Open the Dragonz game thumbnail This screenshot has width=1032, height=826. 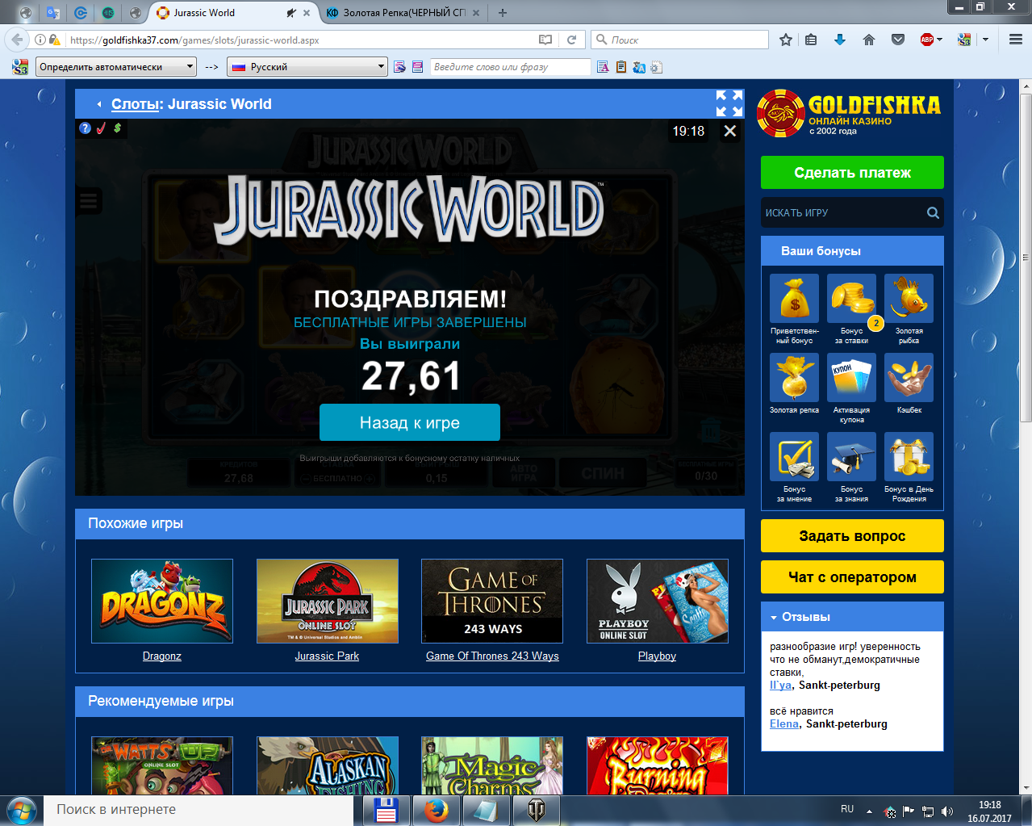[x=162, y=601]
